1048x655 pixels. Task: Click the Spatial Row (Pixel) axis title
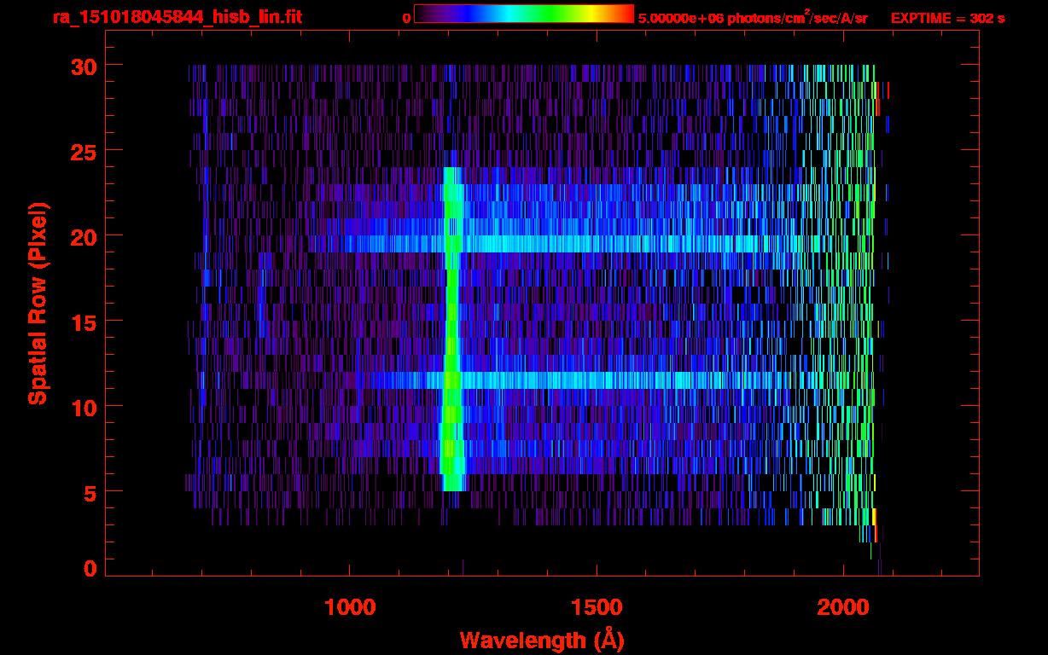point(38,304)
